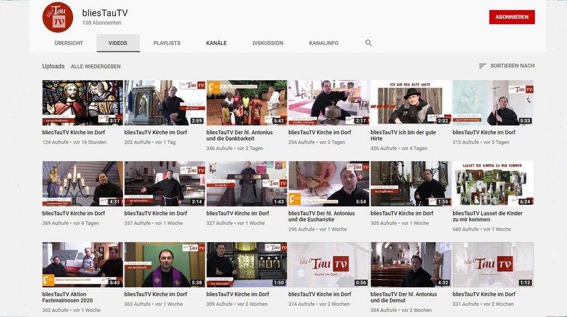Open the Kirche im Dorf title above 124 Aufrufe
The image size is (567, 317).
click(x=74, y=132)
